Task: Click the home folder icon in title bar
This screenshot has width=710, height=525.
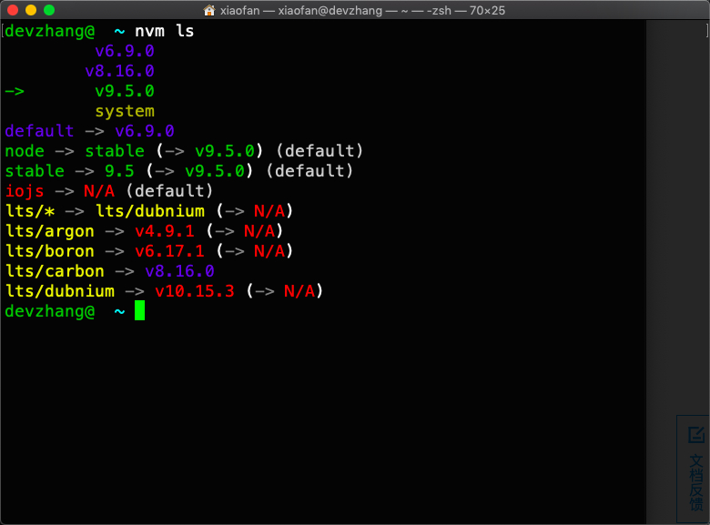Action: click(x=209, y=10)
